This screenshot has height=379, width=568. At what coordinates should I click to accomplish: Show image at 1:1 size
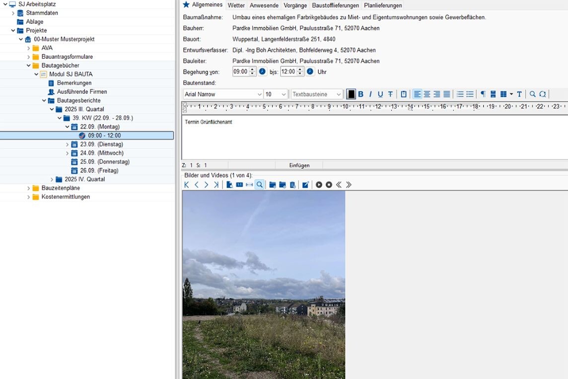click(239, 185)
